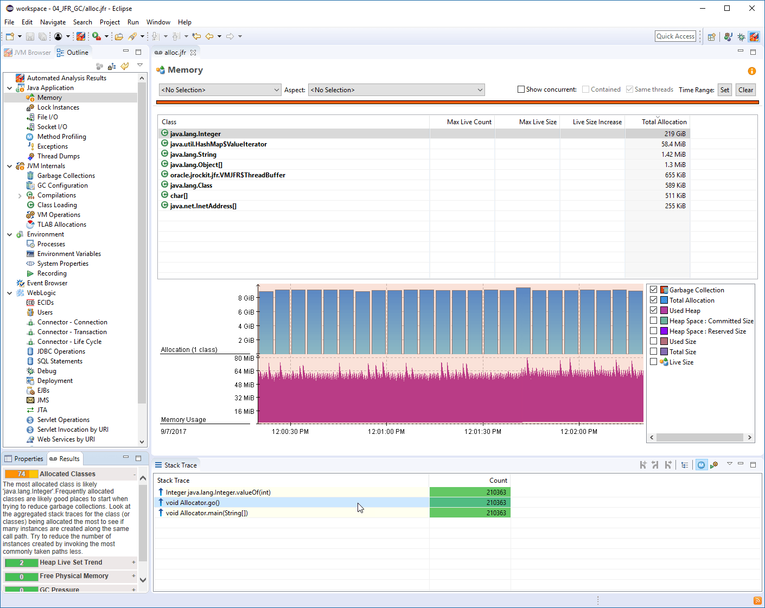The image size is (765, 608).
Task: Uncheck Total Allocation in chart legend
Action: [x=654, y=300]
